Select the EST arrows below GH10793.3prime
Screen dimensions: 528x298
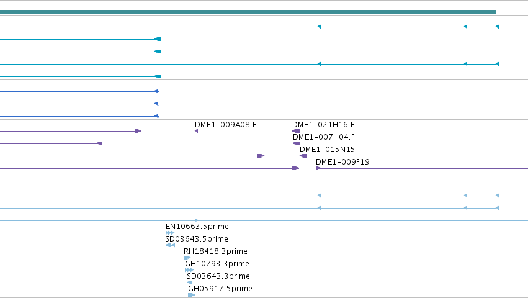point(189,270)
